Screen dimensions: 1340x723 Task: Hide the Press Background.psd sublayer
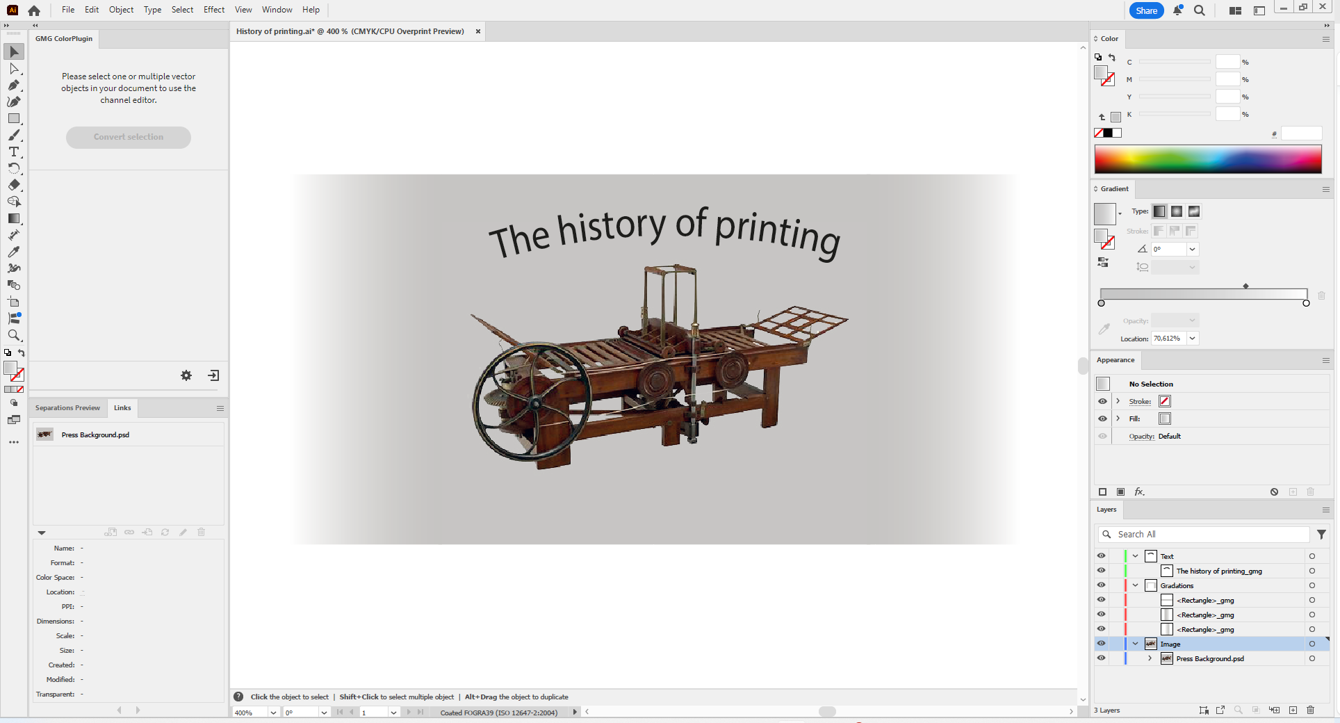[x=1102, y=658]
